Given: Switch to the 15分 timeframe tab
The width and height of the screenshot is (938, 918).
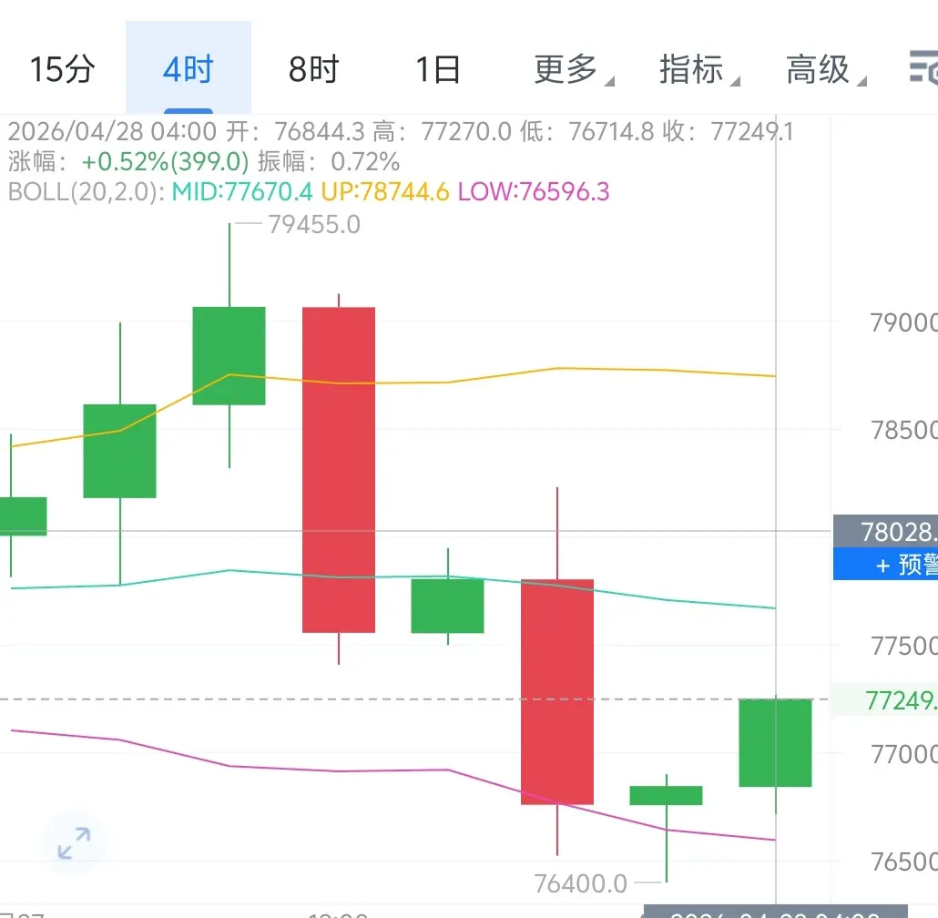Looking at the screenshot, I should click(62, 69).
